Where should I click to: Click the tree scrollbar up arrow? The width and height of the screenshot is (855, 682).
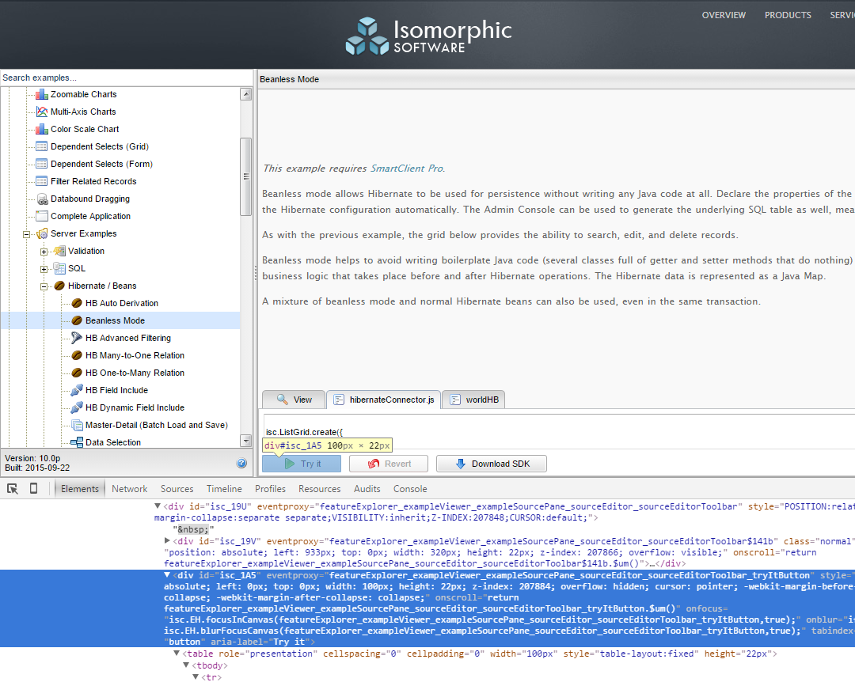point(246,94)
